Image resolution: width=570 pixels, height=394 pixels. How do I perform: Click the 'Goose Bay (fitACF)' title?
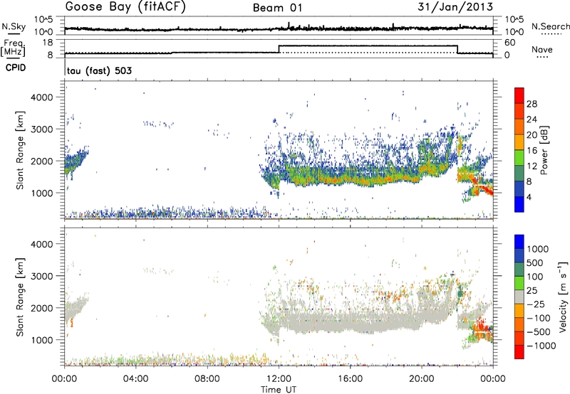(x=125, y=7)
